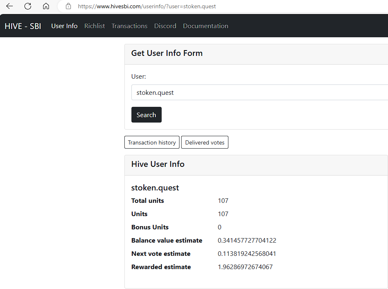The width and height of the screenshot is (388, 289).
Task: Select the 'Get User Info Form' heading
Action: pos(167,53)
